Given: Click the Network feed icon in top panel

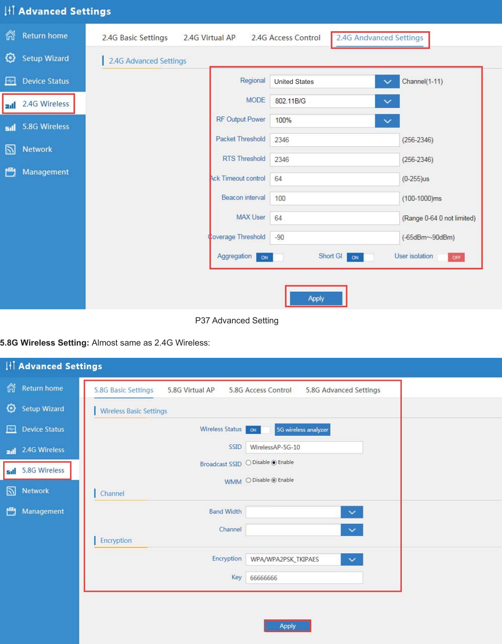Looking at the screenshot, I should pyautogui.click(x=10, y=149).
